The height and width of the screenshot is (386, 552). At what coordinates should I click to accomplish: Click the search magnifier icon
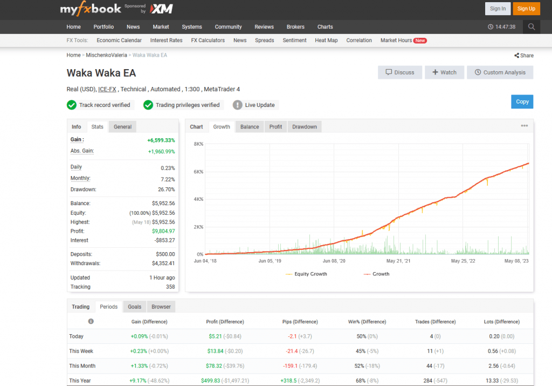532,27
